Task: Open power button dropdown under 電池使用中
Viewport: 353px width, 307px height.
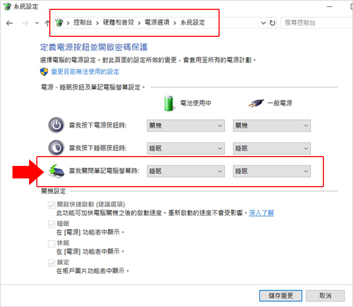Action: [186, 125]
